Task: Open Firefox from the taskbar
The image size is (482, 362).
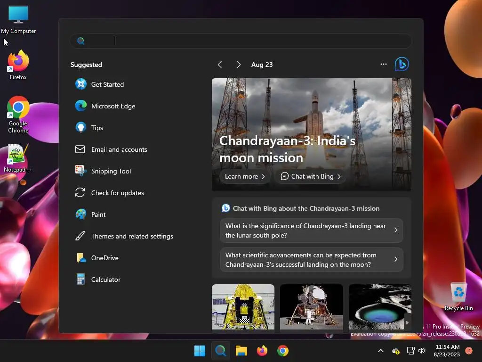Action: pyautogui.click(x=262, y=351)
